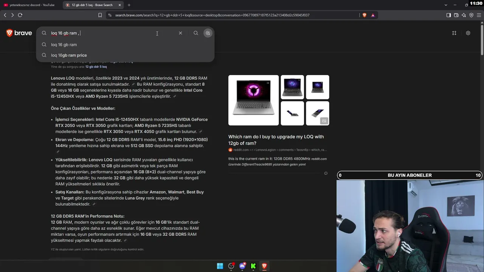This screenshot has width=484, height=272.
Task: Select the text 'Satış Kanalları:'
Action: [70, 192]
